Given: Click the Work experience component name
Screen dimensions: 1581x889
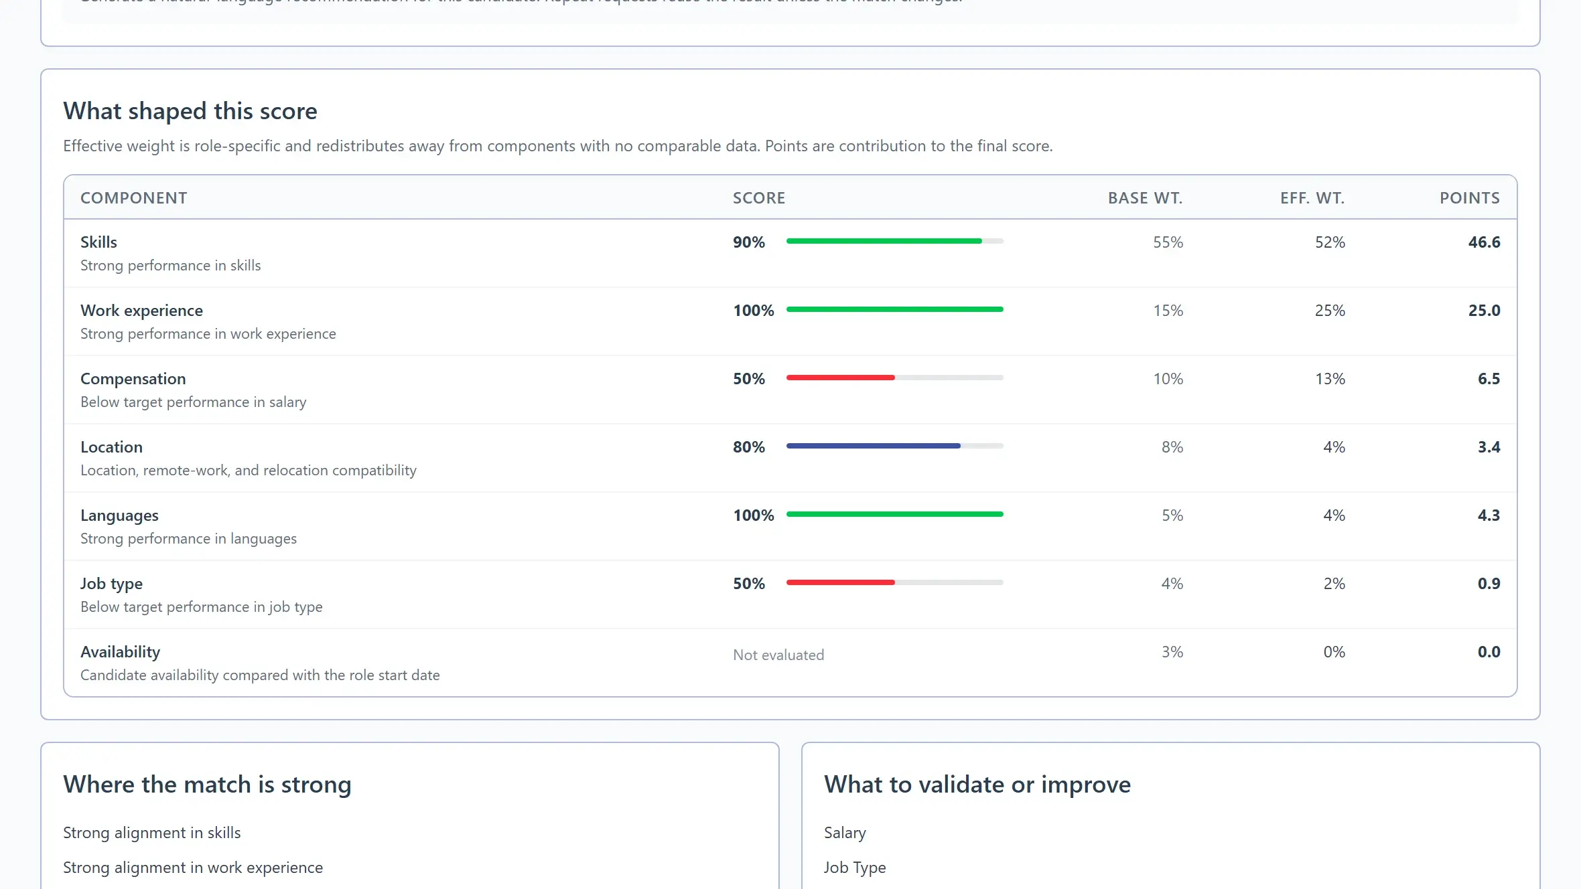Looking at the screenshot, I should 141,311.
